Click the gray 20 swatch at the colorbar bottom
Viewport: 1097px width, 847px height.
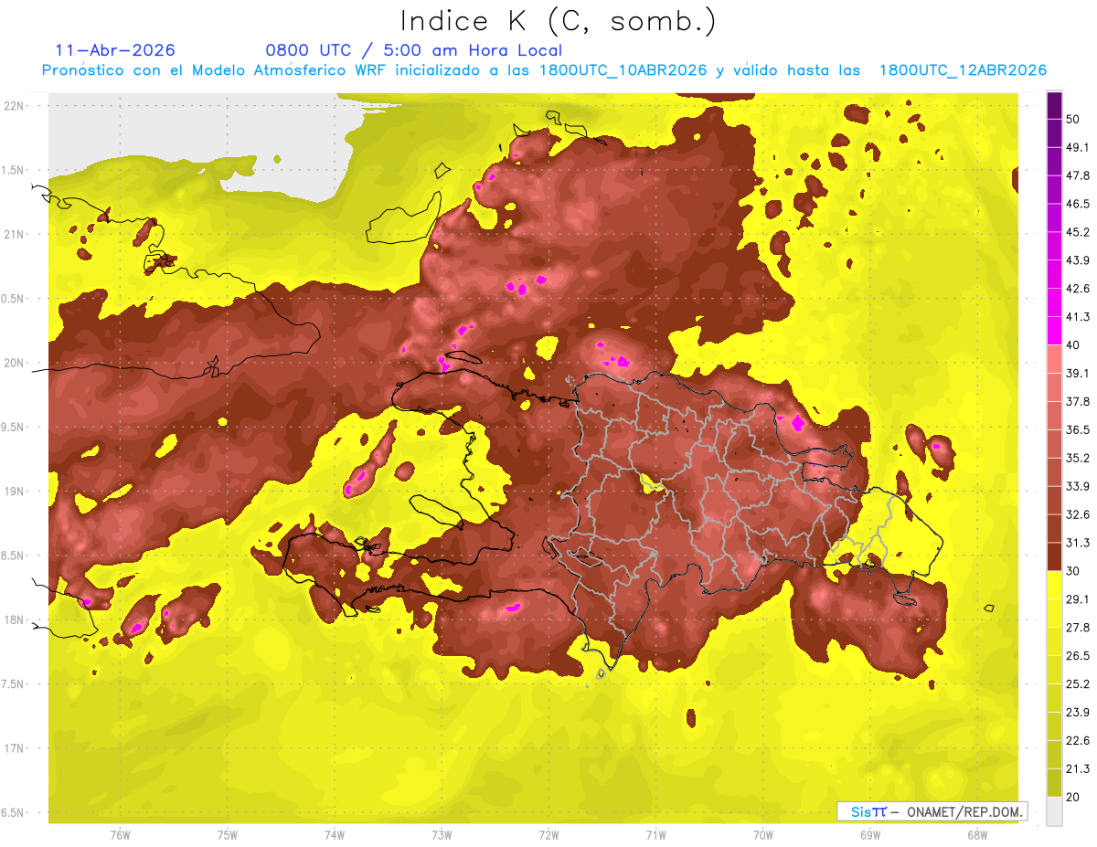coord(1054,811)
